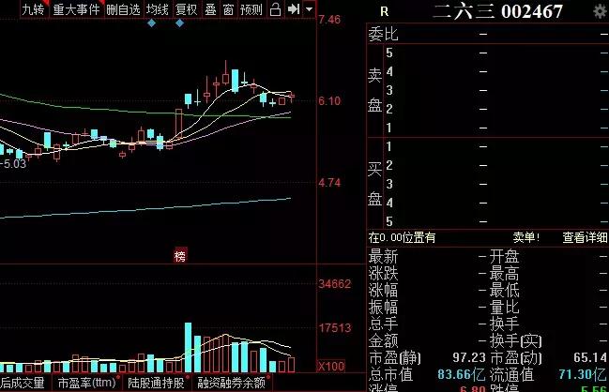Click blue diamond marker under 复权
Image resolution: width=609 pixels, height=392 pixels.
[179, 23]
